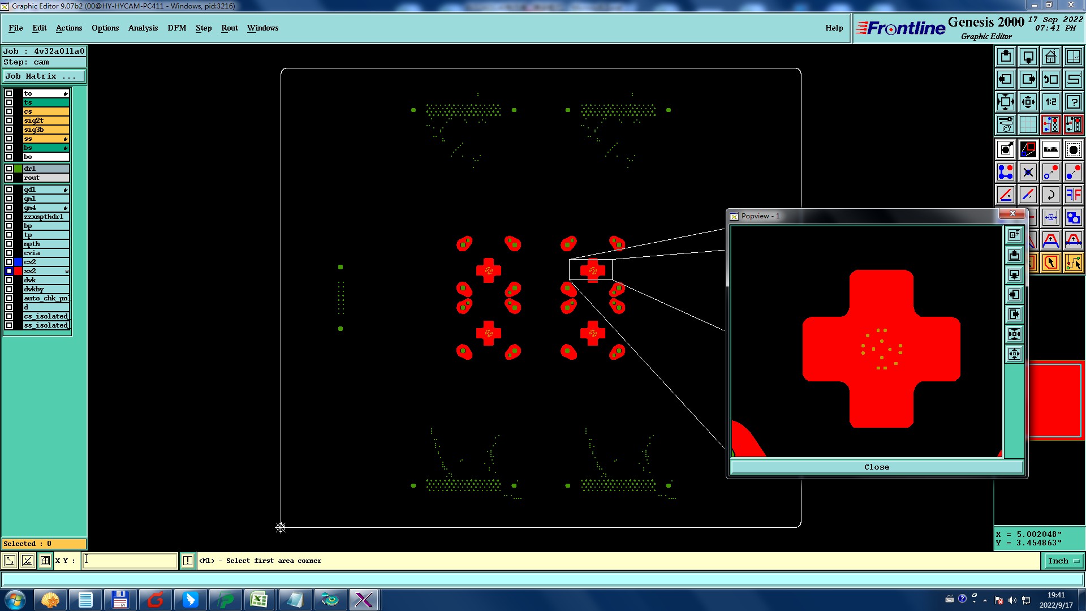Click the rotate feature tool icon
This screenshot has height=611, width=1086.
pyautogui.click(x=1050, y=195)
